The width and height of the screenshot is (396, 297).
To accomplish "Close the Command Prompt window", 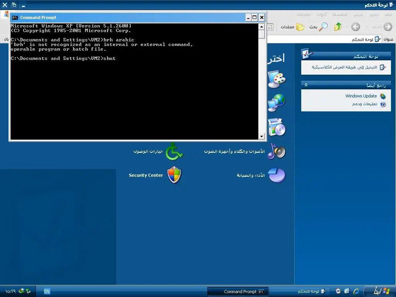I will tap(262, 17).
